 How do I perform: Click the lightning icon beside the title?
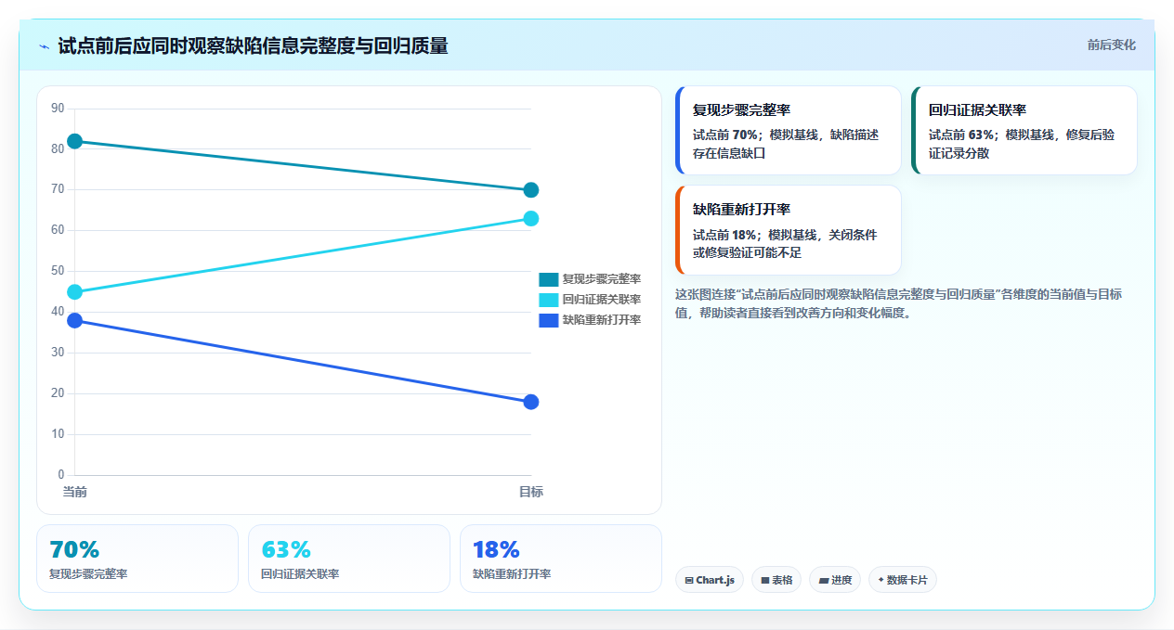pyautogui.click(x=44, y=46)
